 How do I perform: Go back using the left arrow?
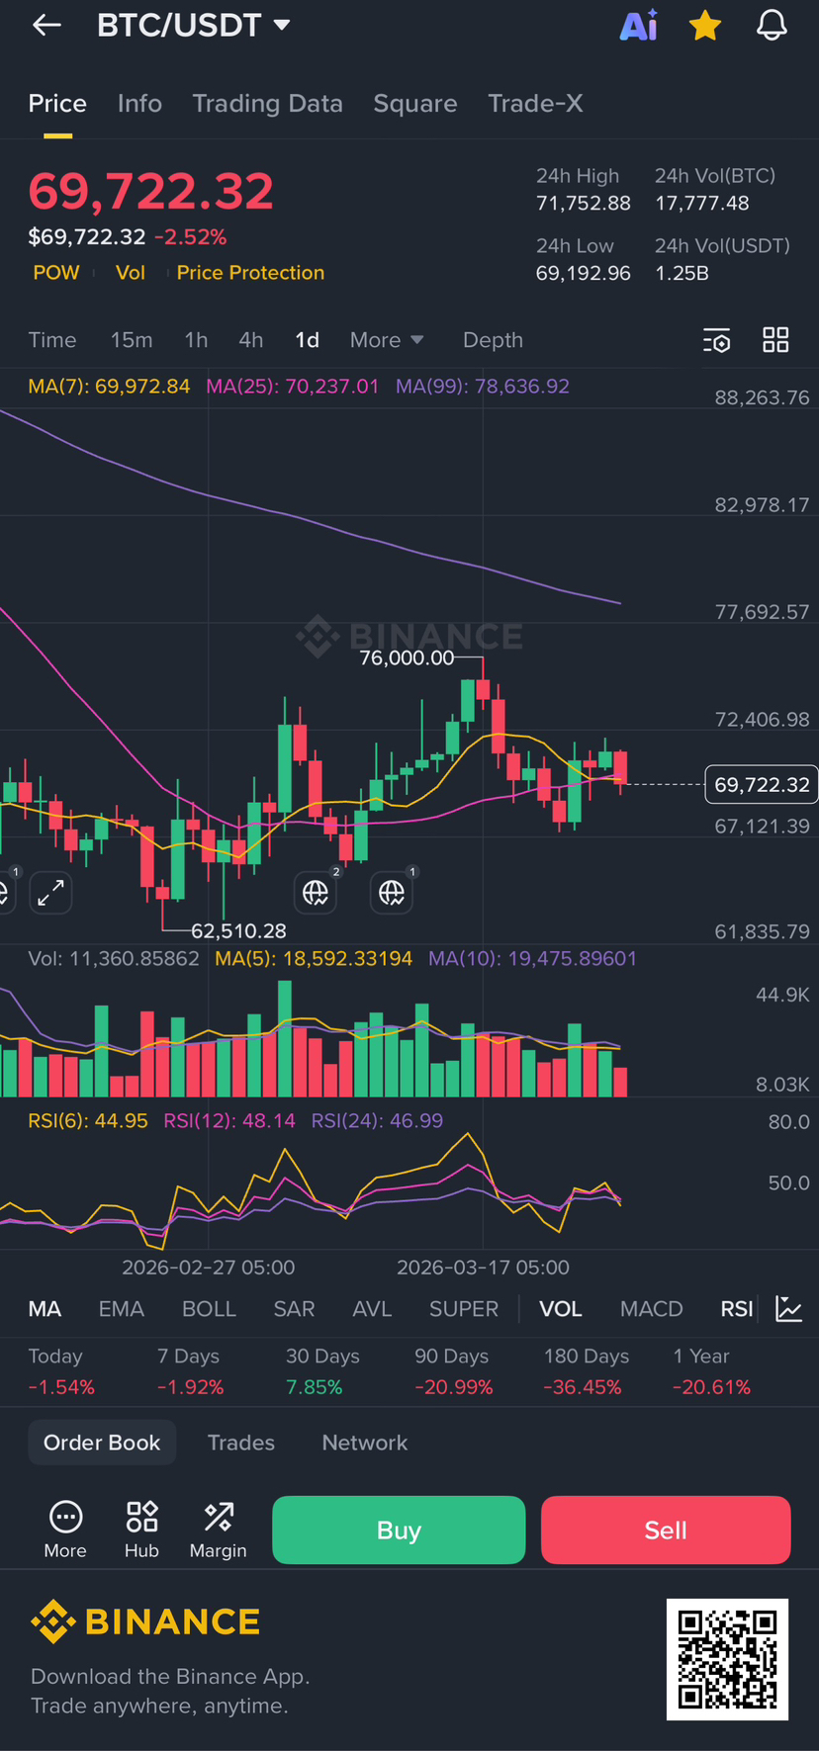coord(46,26)
